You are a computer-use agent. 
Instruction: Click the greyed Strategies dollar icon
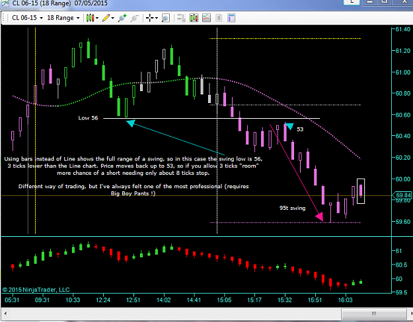(x=219, y=18)
